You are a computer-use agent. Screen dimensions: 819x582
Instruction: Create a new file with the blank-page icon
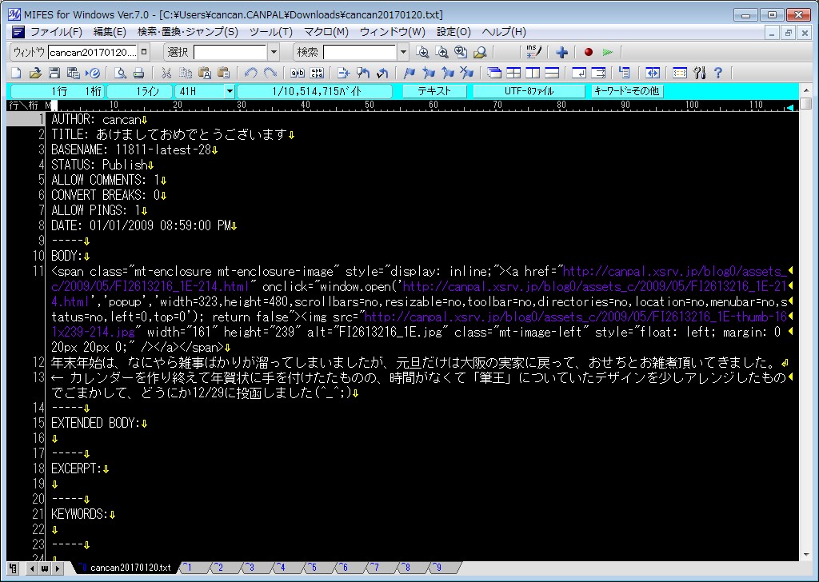[x=16, y=73]
